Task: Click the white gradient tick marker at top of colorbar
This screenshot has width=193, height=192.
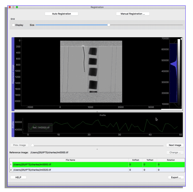Action: (x=181, y=39)
